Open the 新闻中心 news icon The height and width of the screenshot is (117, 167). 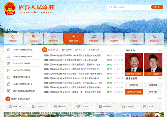[x=53, y=37]
